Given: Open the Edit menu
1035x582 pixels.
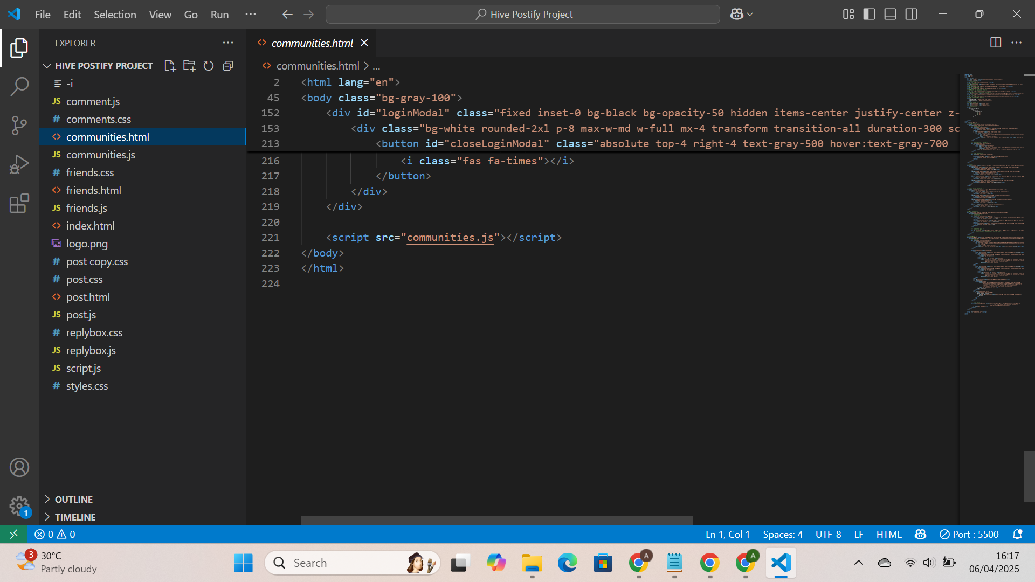Looking at the screenshot, I should pyautogui.click(x=72, y=15).
